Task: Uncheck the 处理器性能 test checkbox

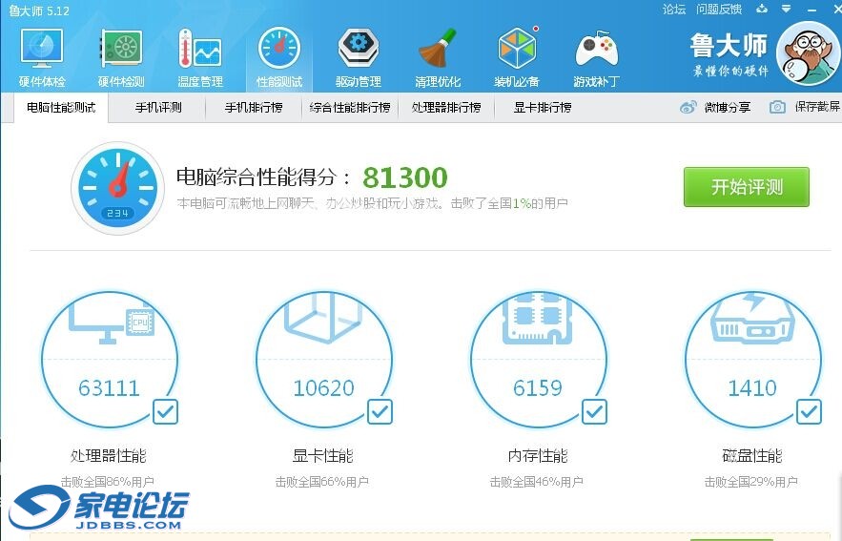Action: 165,412
